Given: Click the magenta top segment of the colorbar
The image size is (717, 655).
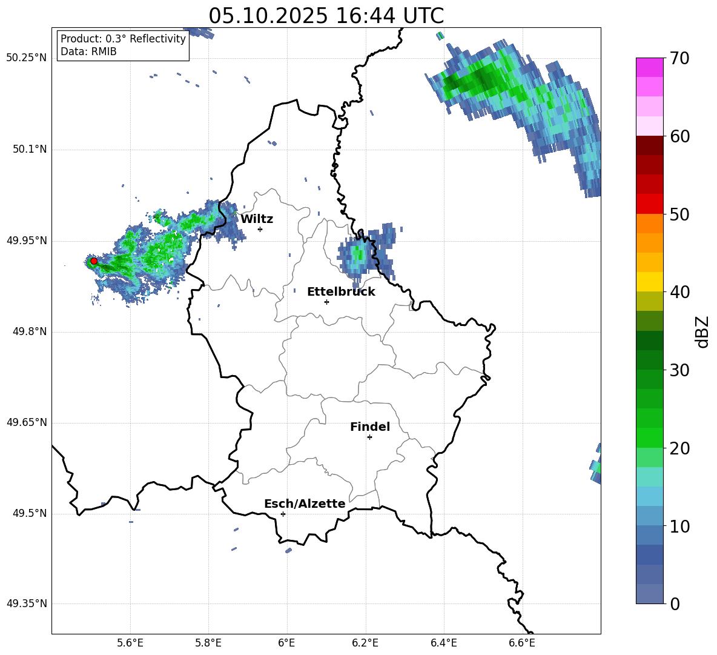Looking at the screenshot, I should pos(649,67).
